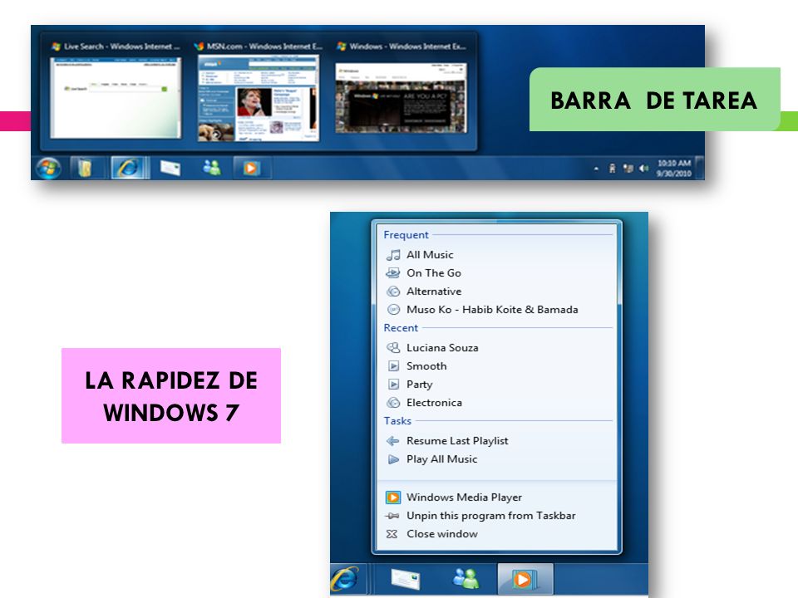The height and width of the screenshot is (598, 798).
Task: Click the X icon beside Close window
Action: pyautogui.click(x=392, y=534)
